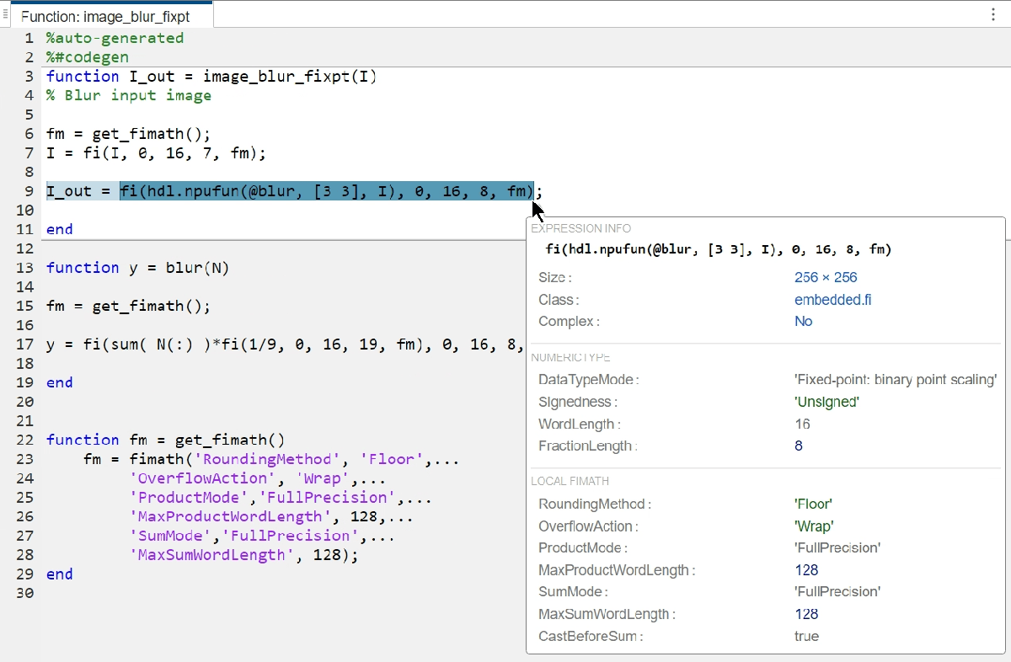
Task: Click the 256 × 256 size link
Action: (826, 277)
